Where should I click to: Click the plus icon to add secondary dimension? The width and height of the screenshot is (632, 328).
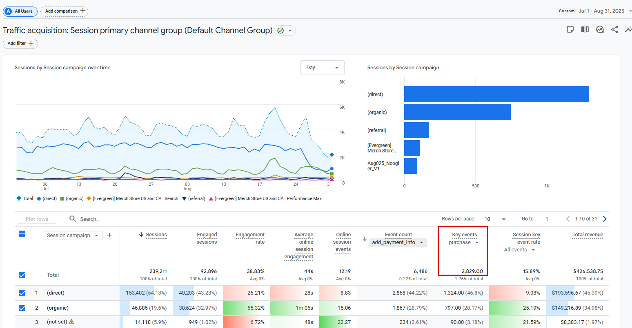(109, 235)
